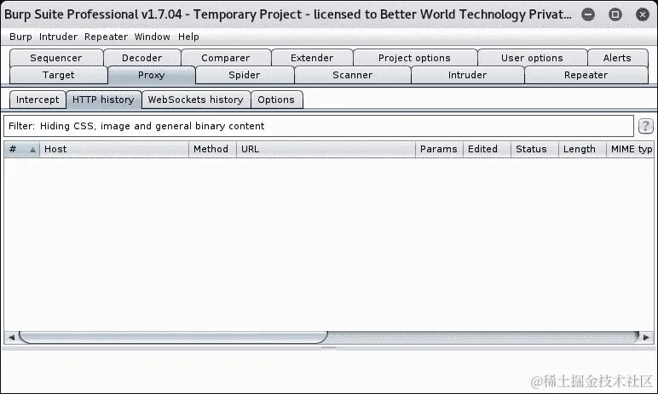Open the WebSockets history sub-tab
This screenshot has width=658, height=394.
pyautogui.click(x=195, y=100)
